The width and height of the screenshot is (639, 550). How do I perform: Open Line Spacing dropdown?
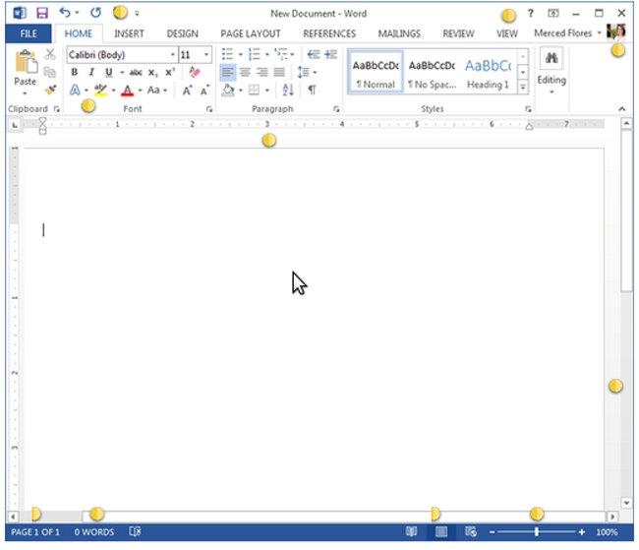tap(307, 72)
